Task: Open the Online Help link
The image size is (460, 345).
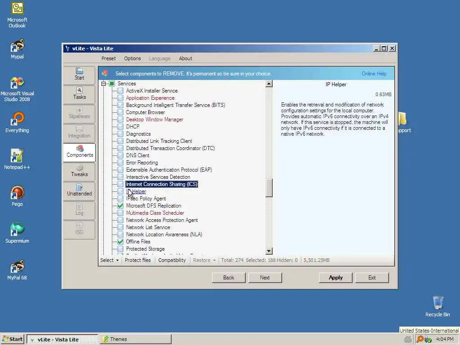Action: pyautogui.click(x=374, y=74)
